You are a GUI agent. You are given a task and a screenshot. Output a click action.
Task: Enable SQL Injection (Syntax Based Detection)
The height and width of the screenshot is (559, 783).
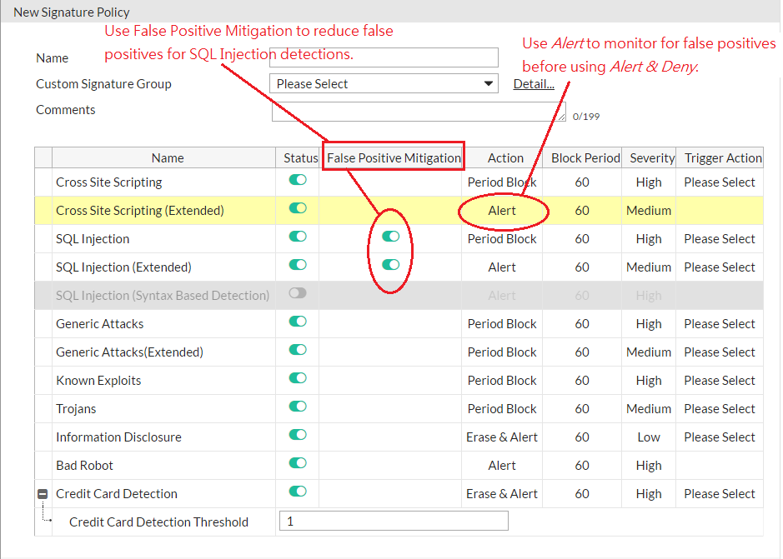[x=298, y=295]
